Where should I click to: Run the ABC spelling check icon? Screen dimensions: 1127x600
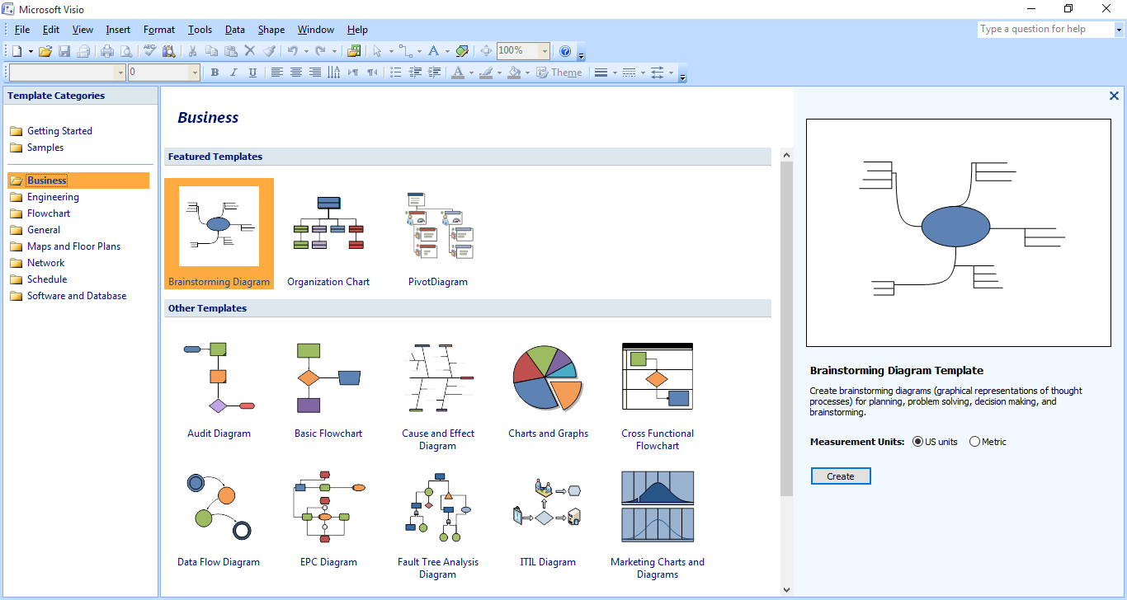149,51
